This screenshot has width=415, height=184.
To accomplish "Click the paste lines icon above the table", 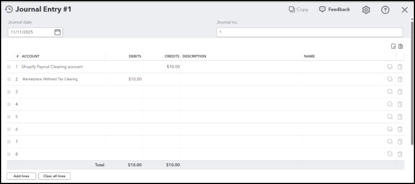I will (x=401, y=46).
